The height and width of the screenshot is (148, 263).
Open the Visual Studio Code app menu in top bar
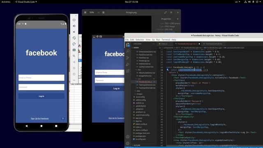tap(26, 2)
